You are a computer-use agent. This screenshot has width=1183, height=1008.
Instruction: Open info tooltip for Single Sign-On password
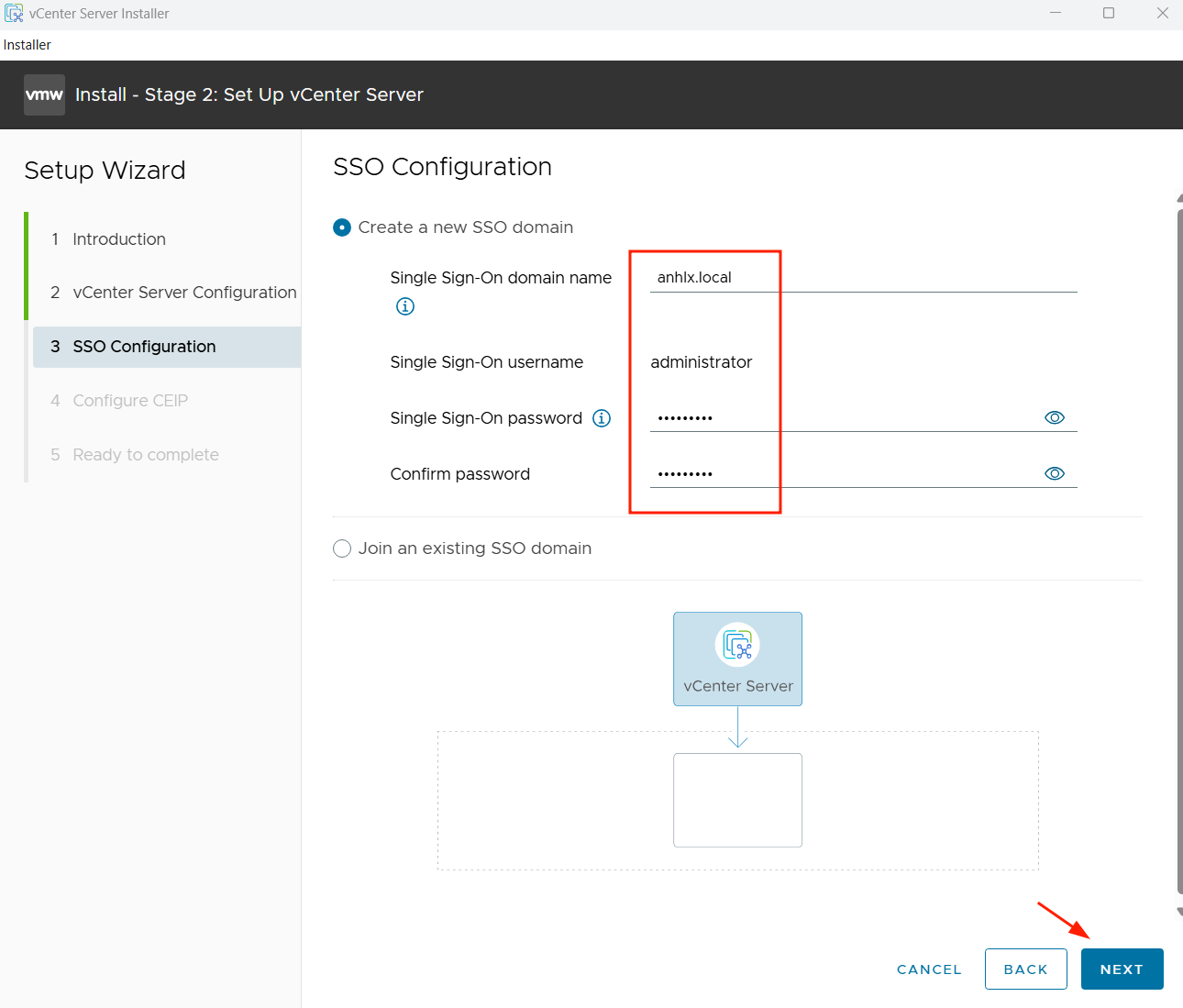tap(602, 418)
